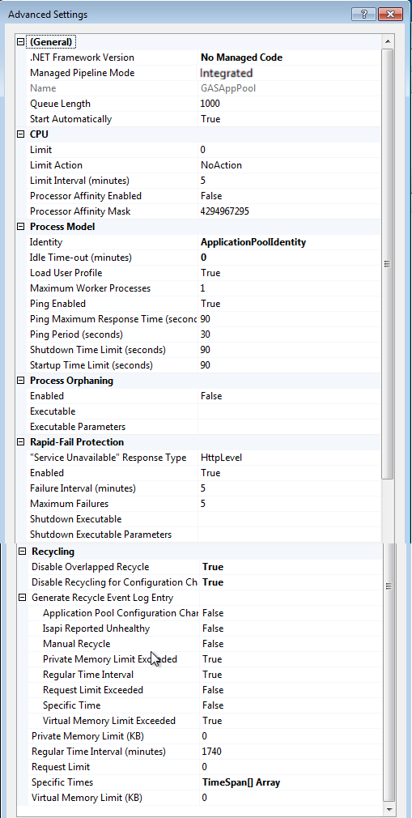Screen dimensions: 412x818
Task: Select Idle Time-out (minutes) property
Action: click(x=81, y=258)
